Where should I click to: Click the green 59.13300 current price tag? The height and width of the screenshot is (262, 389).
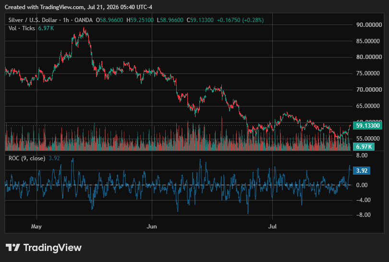point(368,125)
